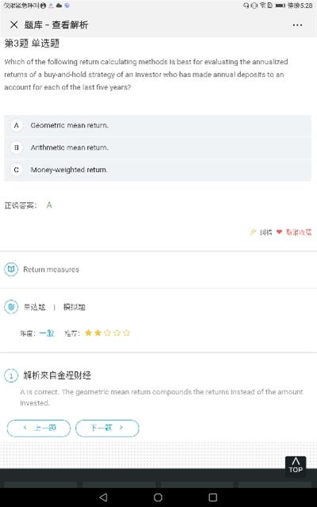Select option C Money-weighted return
The height and width of the screenshot is (507, 317).
(x=158, y=170)
